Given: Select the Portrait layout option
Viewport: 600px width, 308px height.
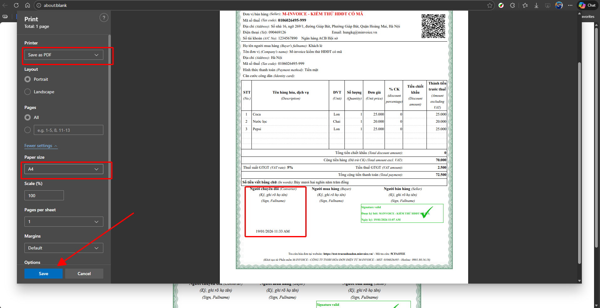Looking at the screenshot, I should click(x=28, y=79).
